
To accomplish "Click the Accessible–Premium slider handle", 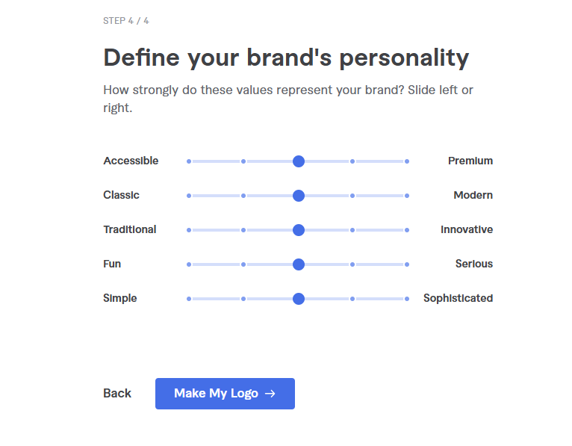I will click(299, 161).
